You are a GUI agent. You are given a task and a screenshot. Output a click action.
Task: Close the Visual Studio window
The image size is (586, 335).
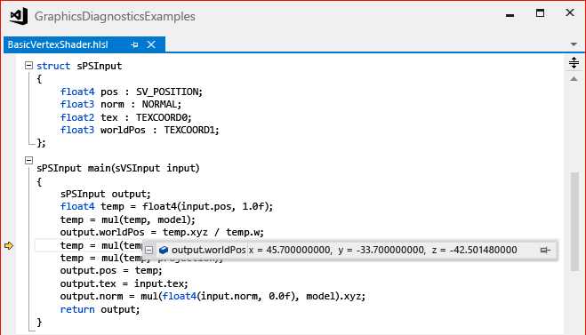pos(570,12)
